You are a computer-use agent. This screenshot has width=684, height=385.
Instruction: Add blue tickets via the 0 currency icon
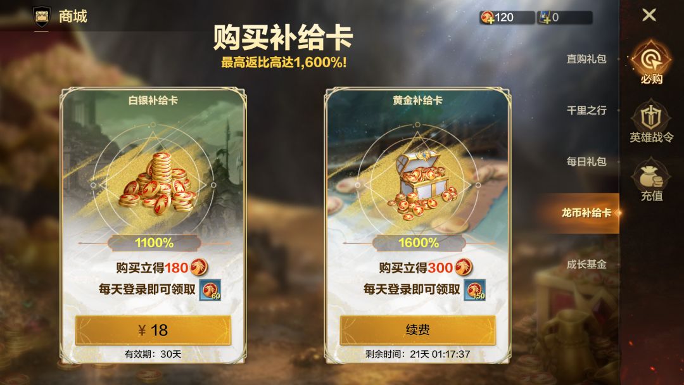click(x=545, y=18)
